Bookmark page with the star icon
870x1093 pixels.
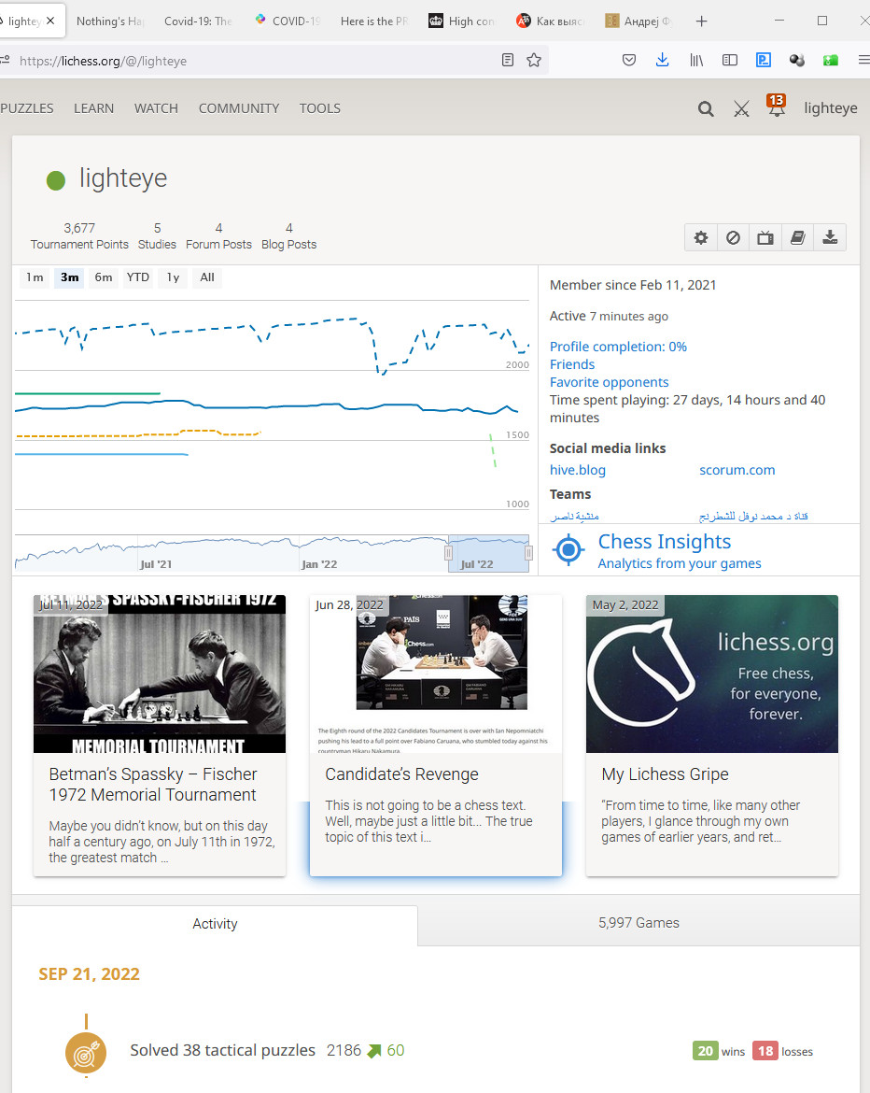[x=534, y=60]
